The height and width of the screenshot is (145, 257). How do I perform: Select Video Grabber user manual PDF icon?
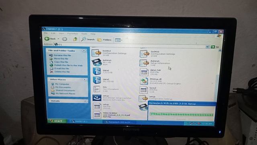(x=97, y=115)
